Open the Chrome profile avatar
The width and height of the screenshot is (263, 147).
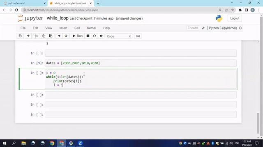tap(253, 10)
